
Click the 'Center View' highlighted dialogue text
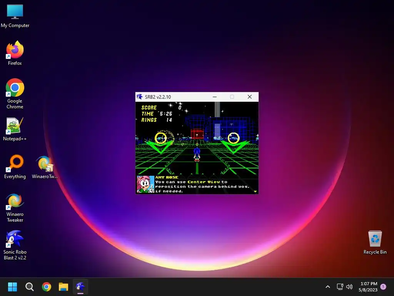pos(204,182)
